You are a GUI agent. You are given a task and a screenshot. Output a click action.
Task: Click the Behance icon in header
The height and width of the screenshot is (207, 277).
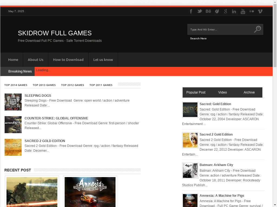(208, 11)
